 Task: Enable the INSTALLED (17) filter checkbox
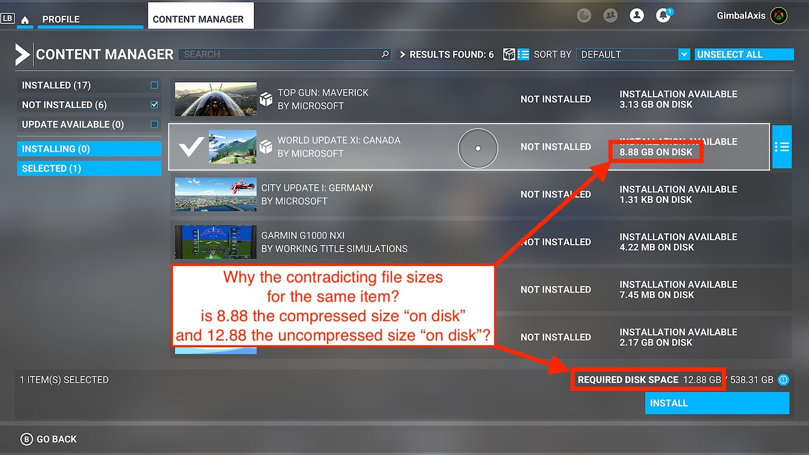[154, 84]
